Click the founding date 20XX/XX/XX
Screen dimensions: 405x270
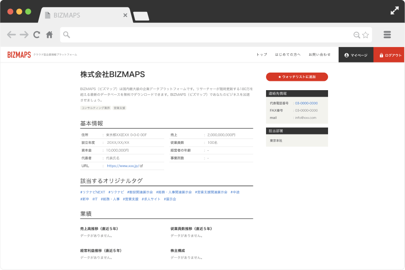click(x=118, y=142)
